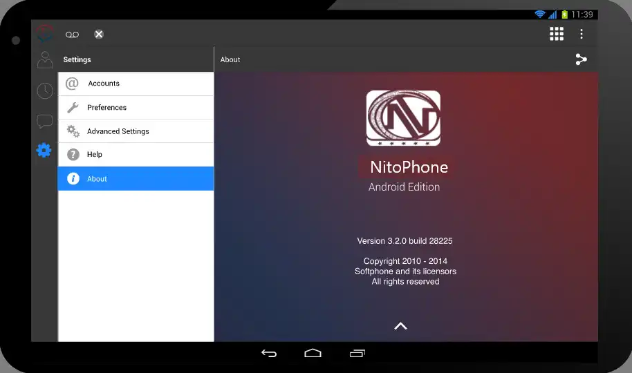Screen dimensions: 632x373
Task: Tap the share icon in About header
Action: click(x=581, y=59)
